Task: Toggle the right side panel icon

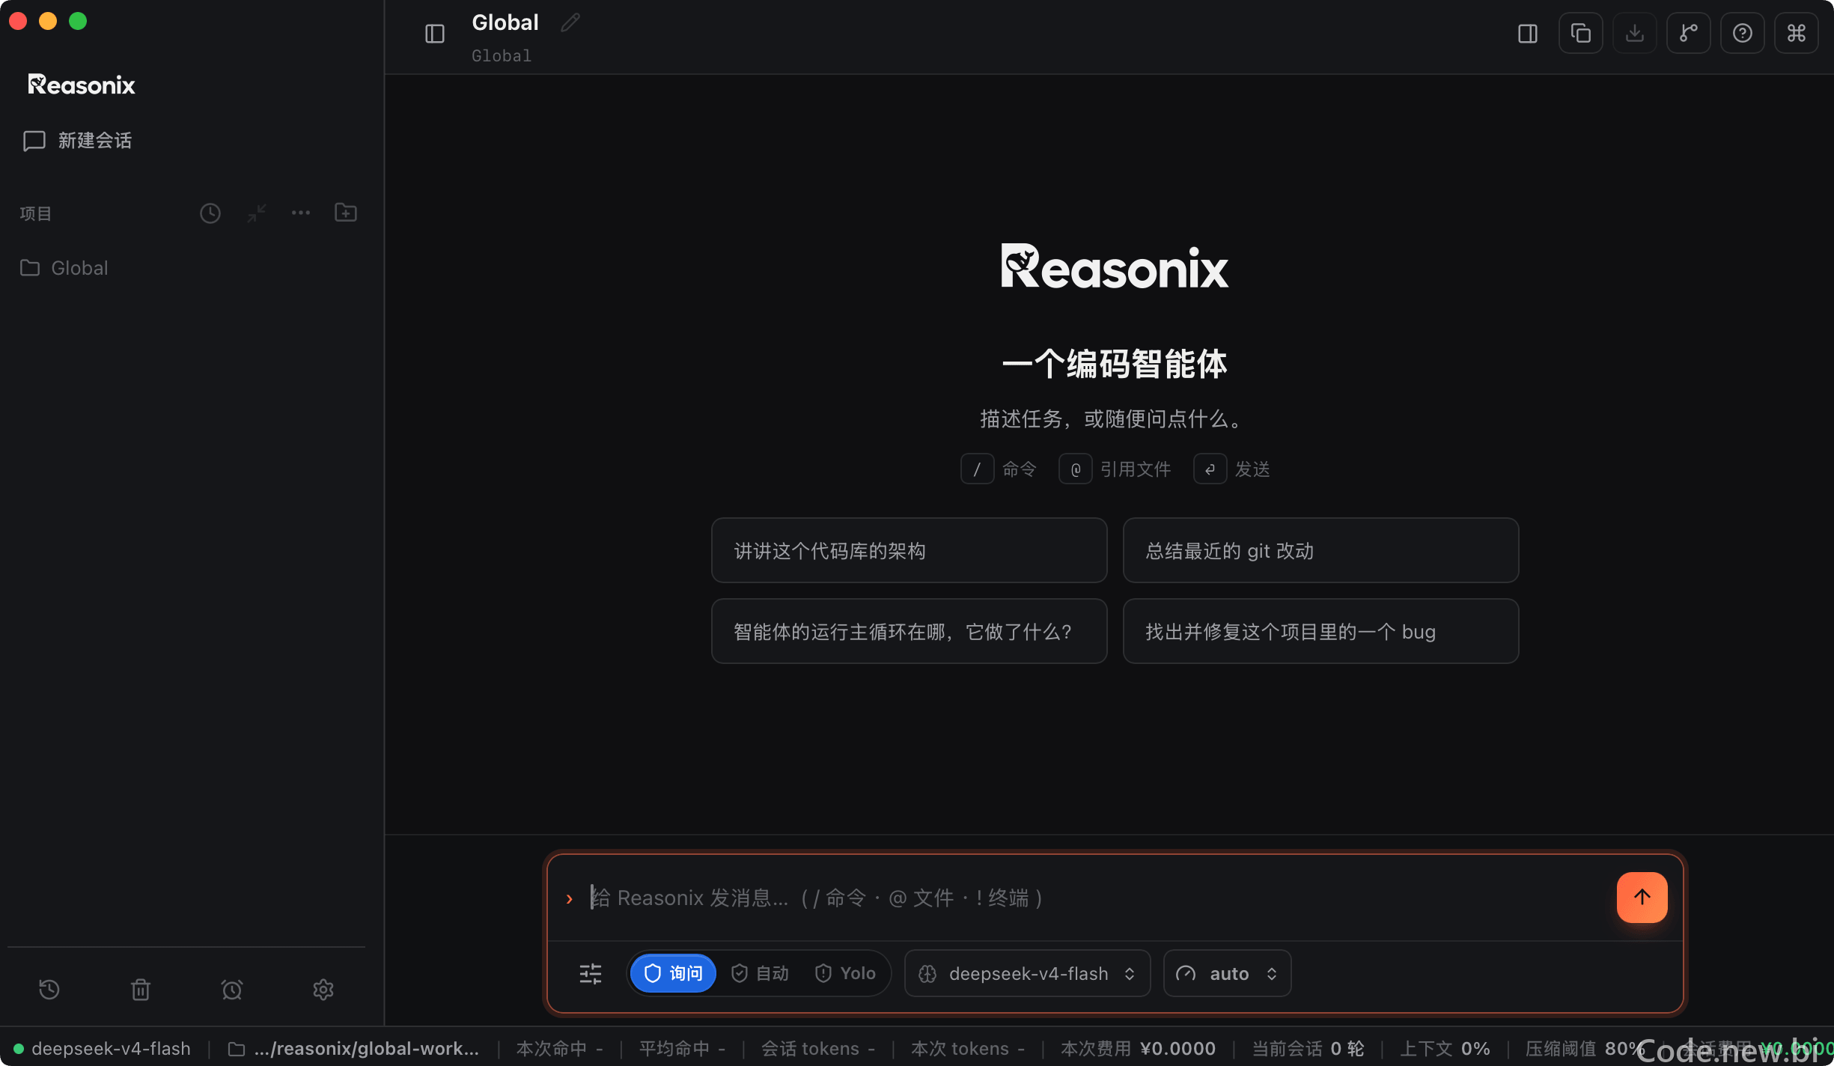Action: (1528, 34)
